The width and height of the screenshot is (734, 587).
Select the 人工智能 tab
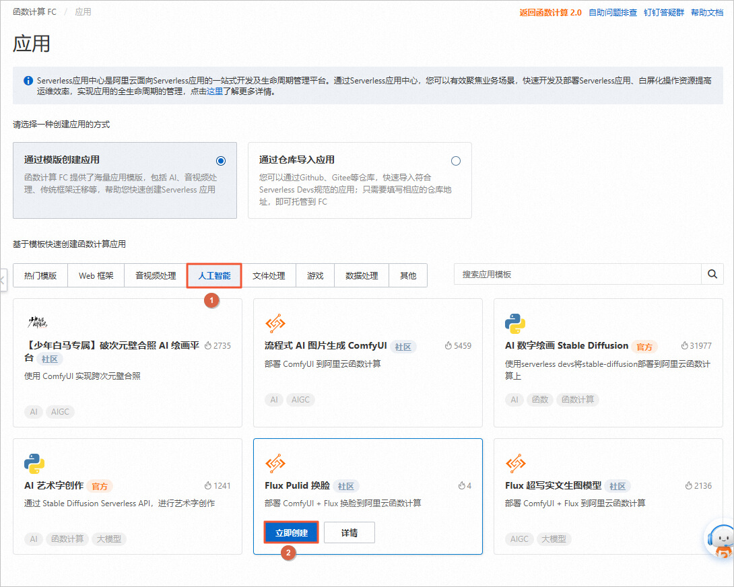point(214,276)
